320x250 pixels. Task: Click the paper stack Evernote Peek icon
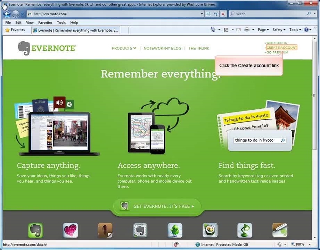pos(280,231)
